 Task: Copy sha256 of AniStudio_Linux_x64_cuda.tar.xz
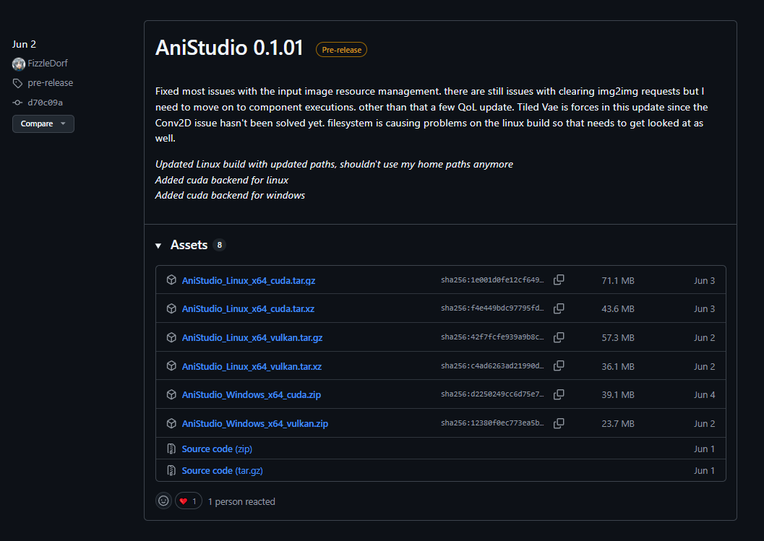pos(559,308)
